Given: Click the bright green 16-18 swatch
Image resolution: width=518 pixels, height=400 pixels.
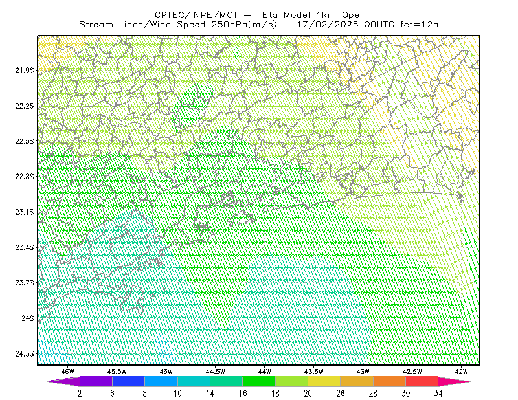Looking at the screenshot, I should pos(259,381).
